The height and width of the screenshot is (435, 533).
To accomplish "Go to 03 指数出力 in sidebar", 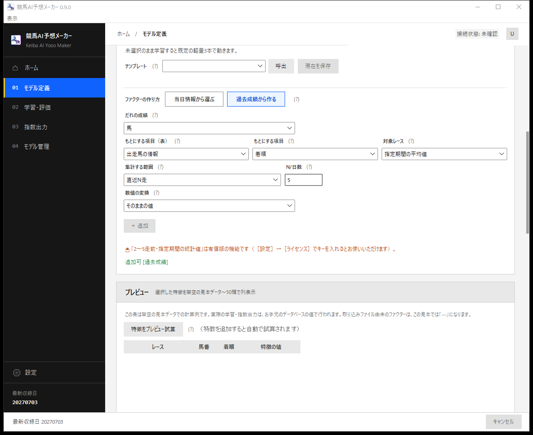I will tap(54, 127).
